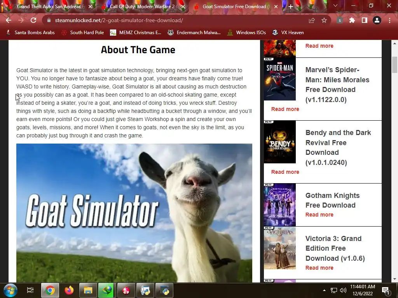Viewport: 398px width, 298px height.
Task: Launch Firefox from the taskbar
Action: [x=69, y=290]
